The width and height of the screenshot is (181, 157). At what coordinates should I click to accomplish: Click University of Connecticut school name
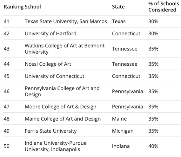(55, 76)
